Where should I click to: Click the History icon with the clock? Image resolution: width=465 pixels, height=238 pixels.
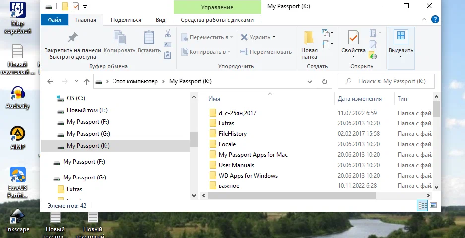click(373, 55)
